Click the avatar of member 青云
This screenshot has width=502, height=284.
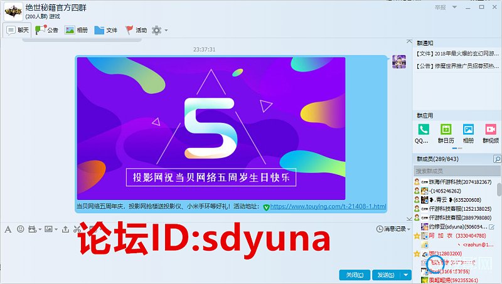click(x=425, y=200)
